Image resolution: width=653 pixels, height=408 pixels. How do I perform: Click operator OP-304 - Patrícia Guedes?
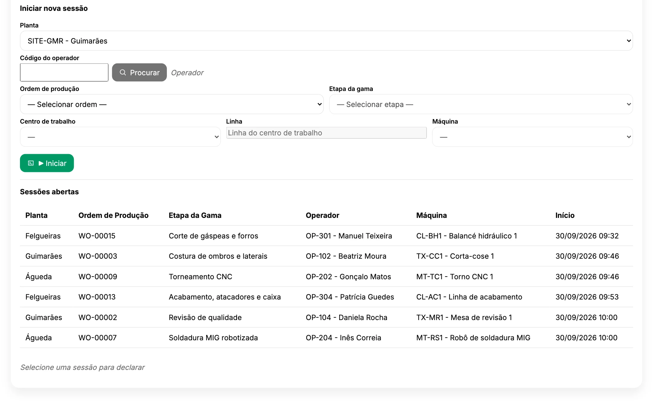(350, 297)
